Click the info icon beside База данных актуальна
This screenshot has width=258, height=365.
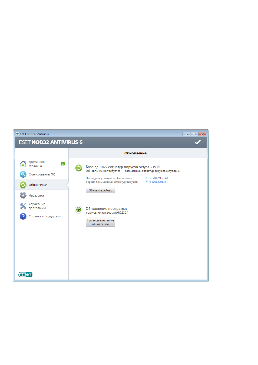pos(158,167)
